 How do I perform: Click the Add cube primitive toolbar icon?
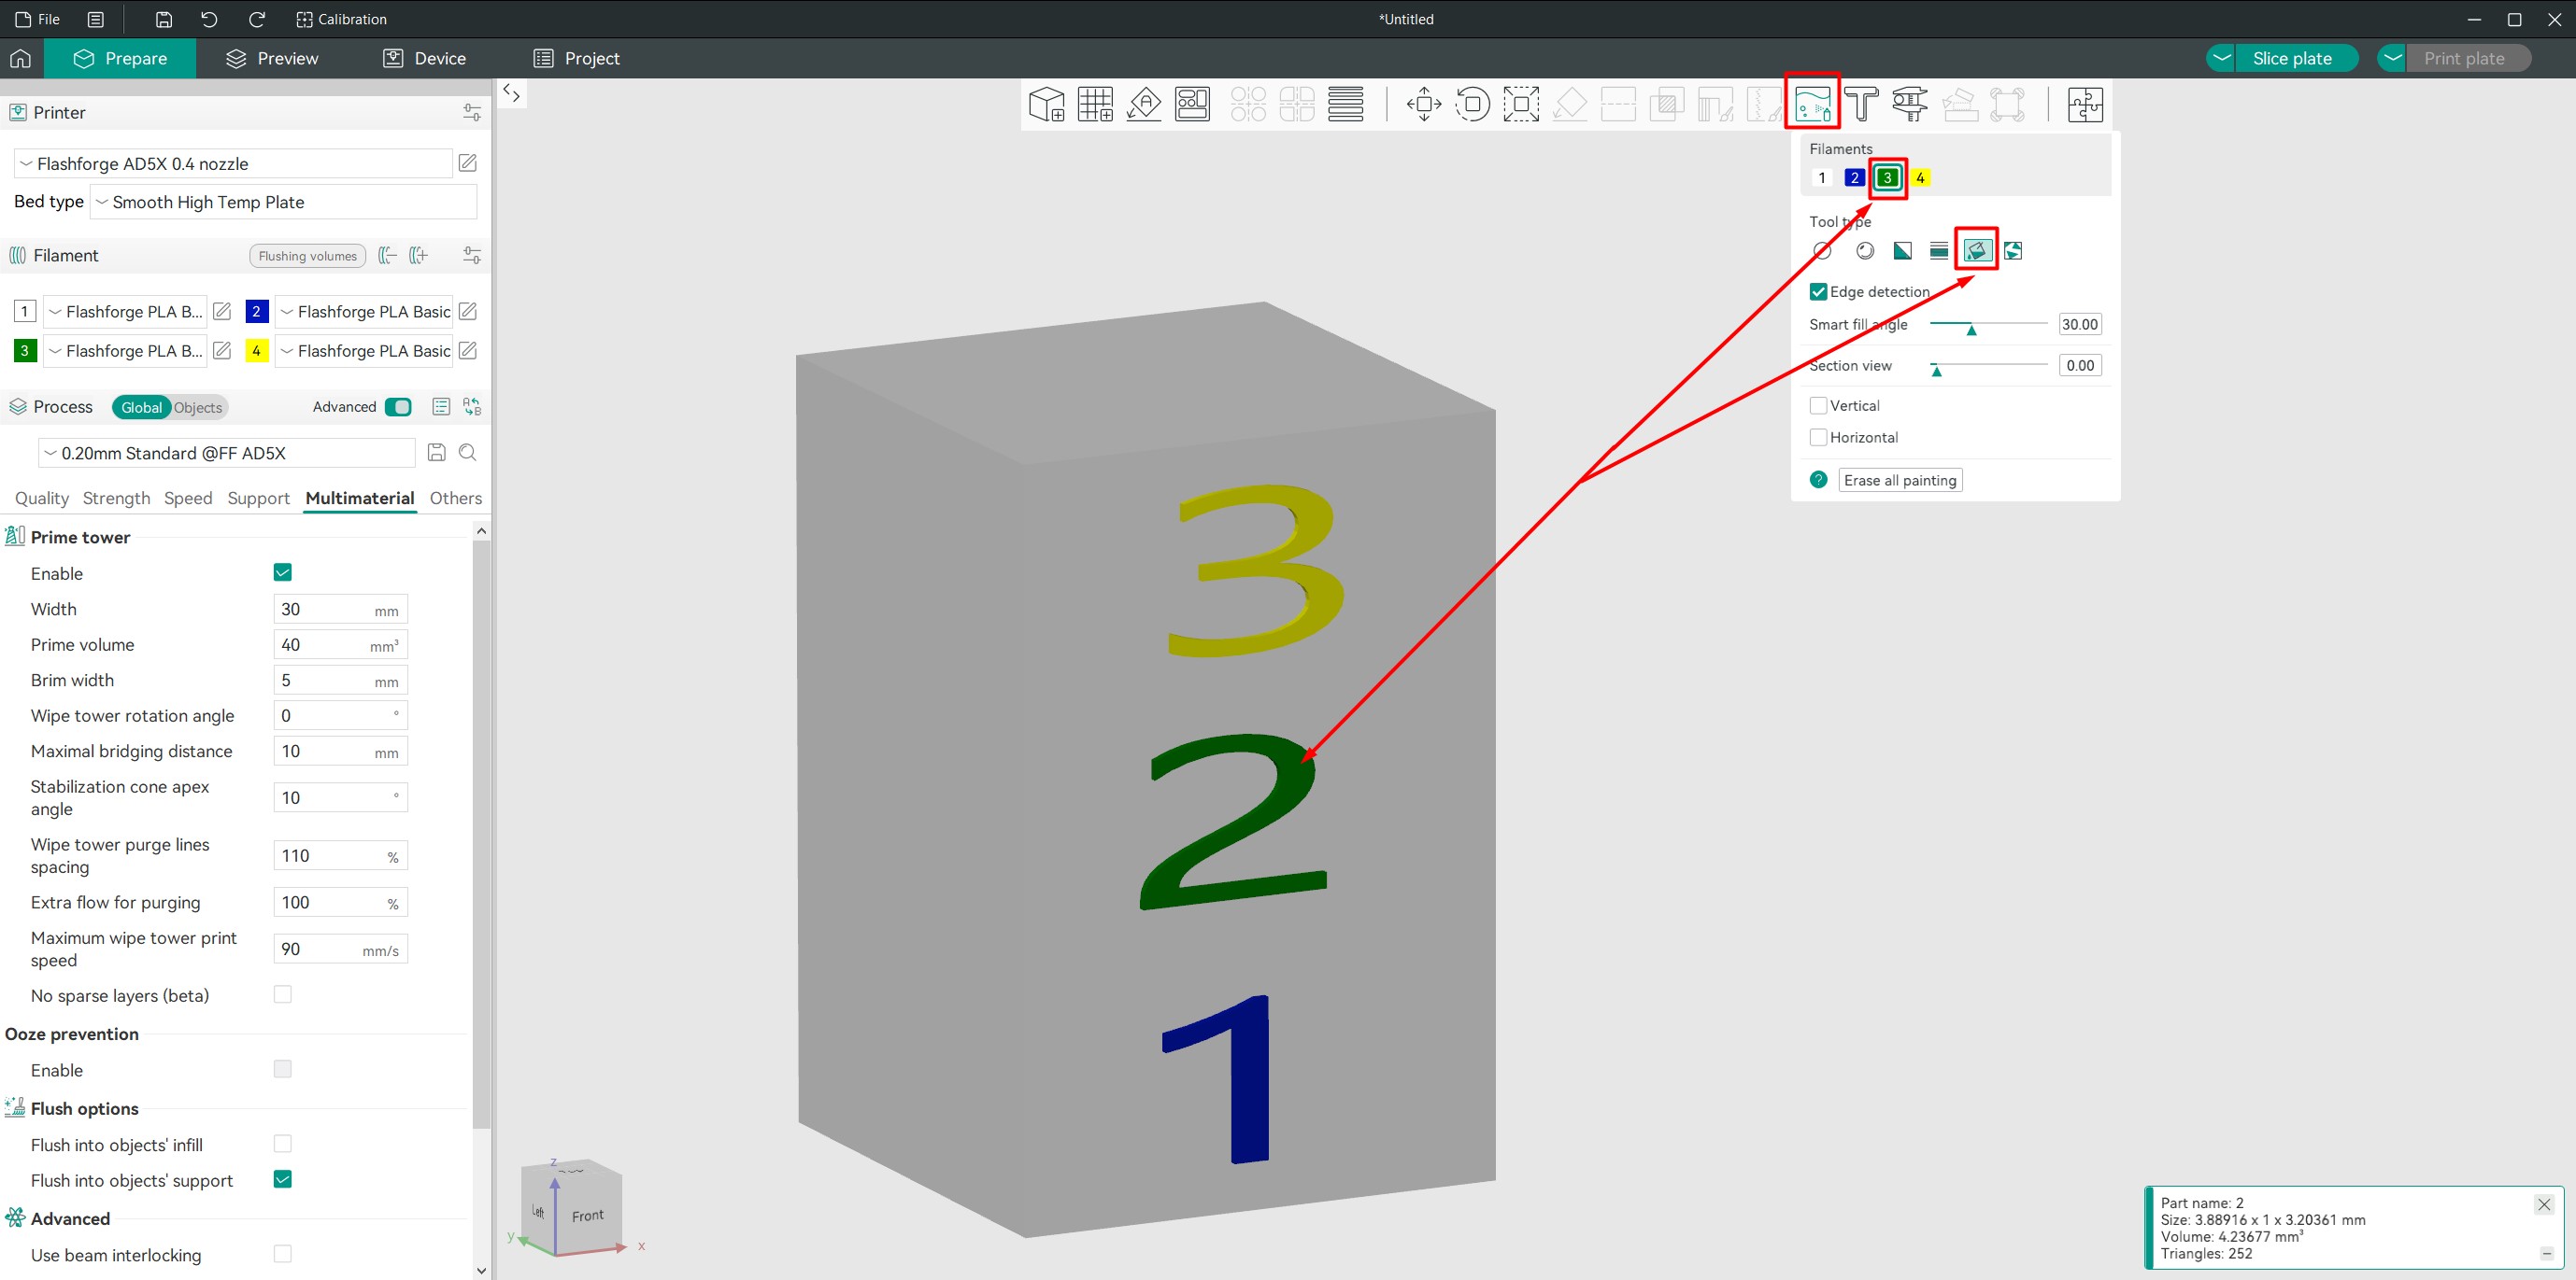(1047, 104)
